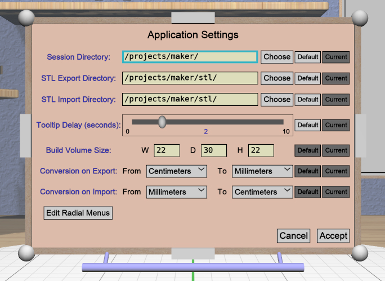Select the Build Volume depth field

214,150
